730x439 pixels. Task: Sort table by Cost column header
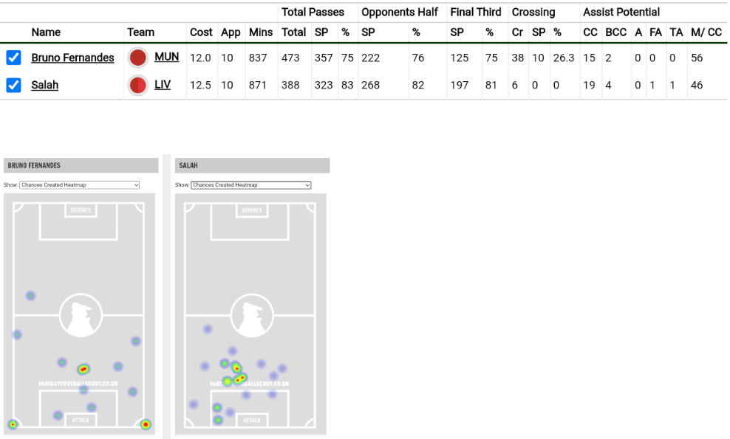pyautogui.click(x=201, y=32)
